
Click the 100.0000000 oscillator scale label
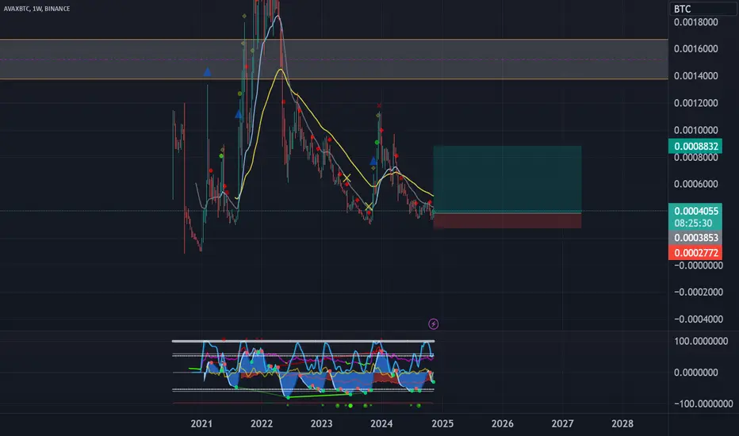(701, 341)
